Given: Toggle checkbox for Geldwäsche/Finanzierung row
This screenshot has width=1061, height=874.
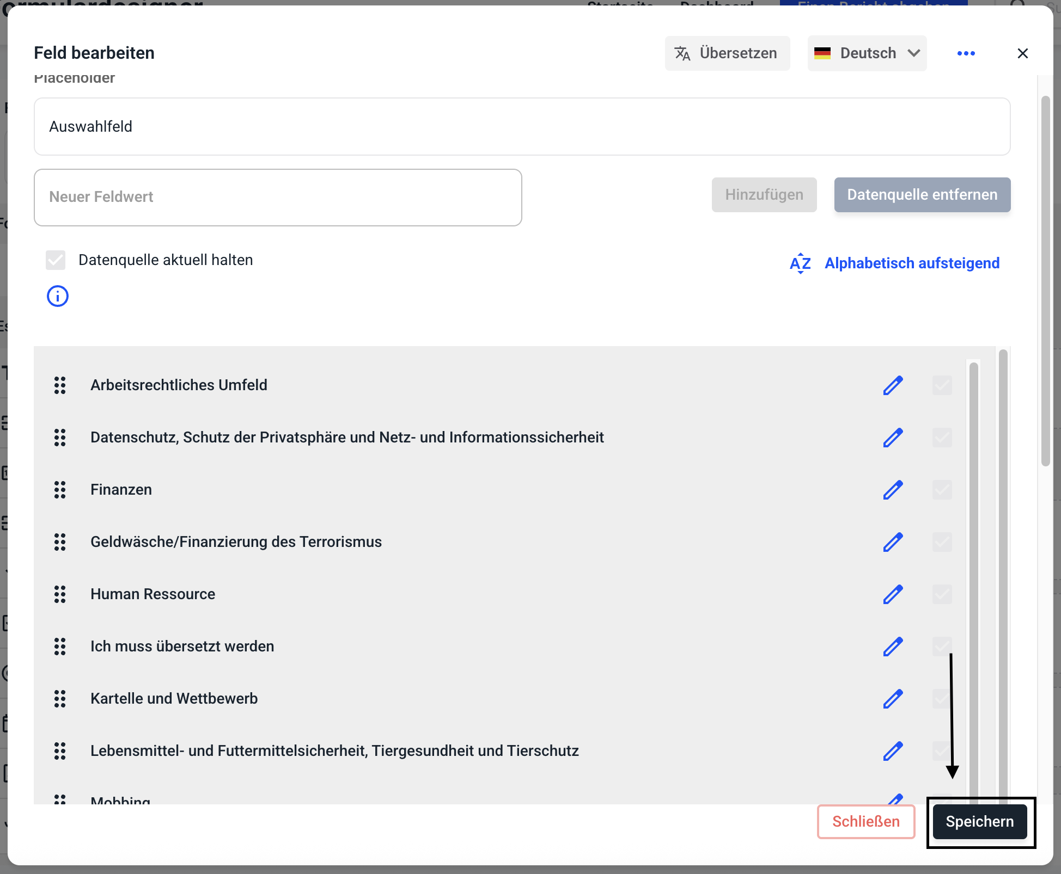Looking at the screenshot, I should click(942, 542).
